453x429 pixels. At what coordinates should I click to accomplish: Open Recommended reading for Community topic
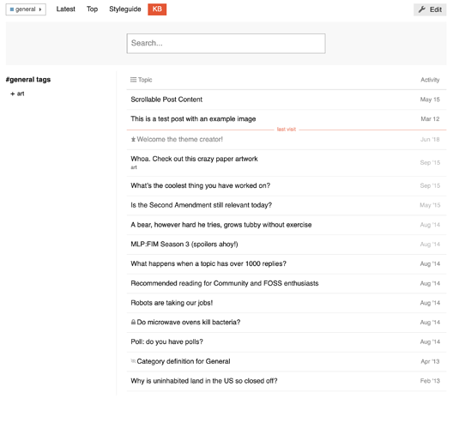225,283
